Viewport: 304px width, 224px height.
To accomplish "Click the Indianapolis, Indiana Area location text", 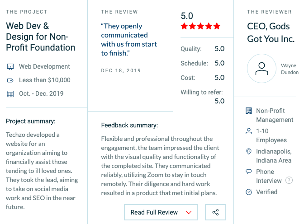I will [x=274, y=156].
